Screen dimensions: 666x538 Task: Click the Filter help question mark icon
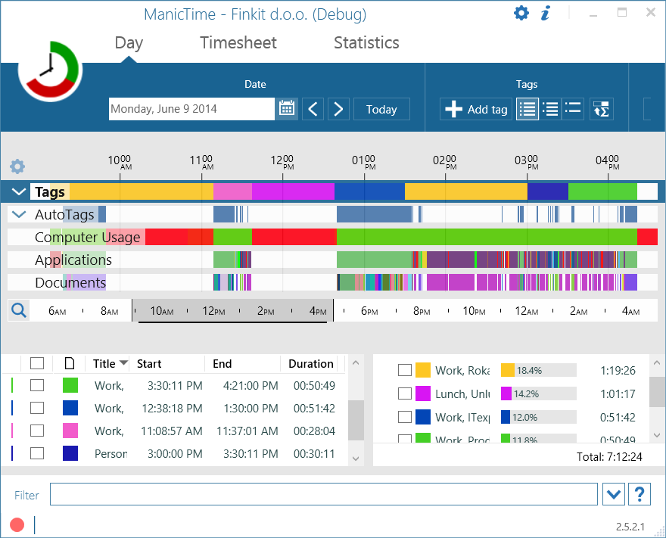(640, 493)
